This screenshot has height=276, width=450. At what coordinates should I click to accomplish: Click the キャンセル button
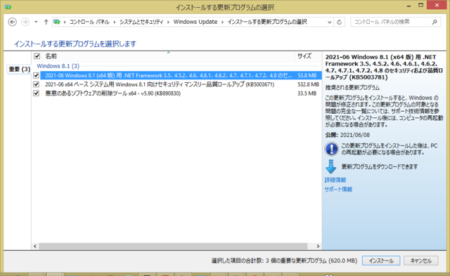pos(420,261)
